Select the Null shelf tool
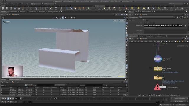This screenshot has width=189, height=106. click(x=23, y=9)
